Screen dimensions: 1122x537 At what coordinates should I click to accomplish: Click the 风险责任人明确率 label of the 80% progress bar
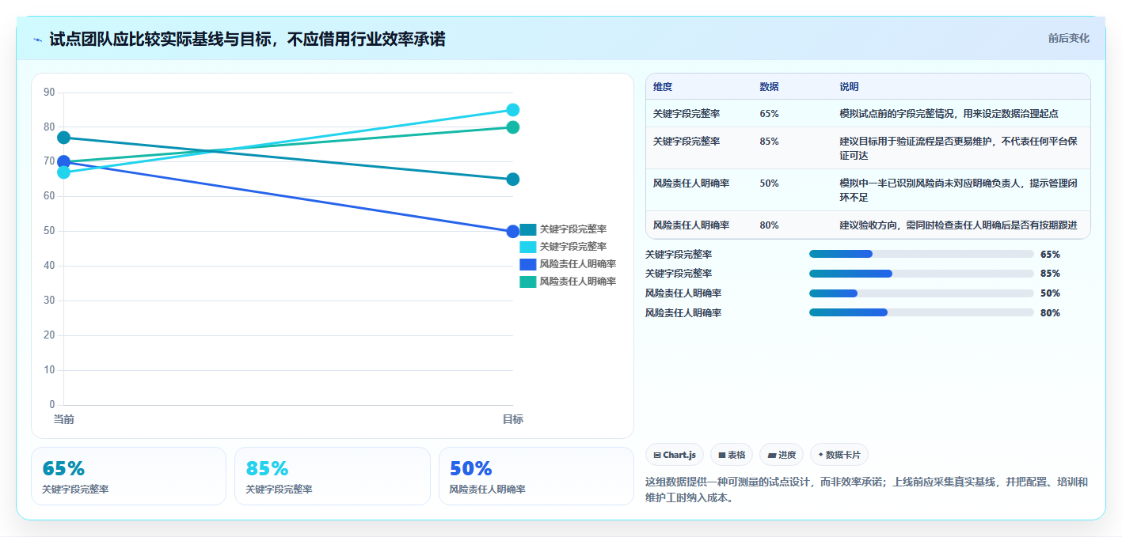tap(683, 313)
